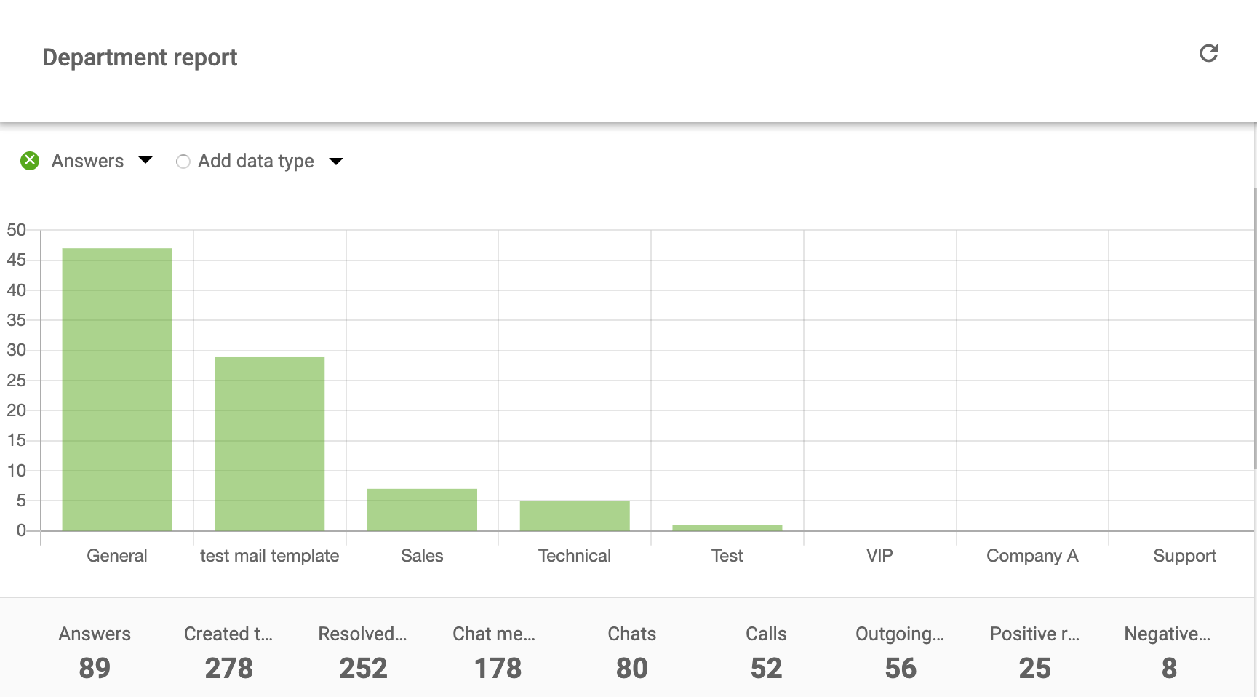Viewport: 1257px width, 697px height.
Task: Remove the Answers data type via green X
Action: click(29, 160)
